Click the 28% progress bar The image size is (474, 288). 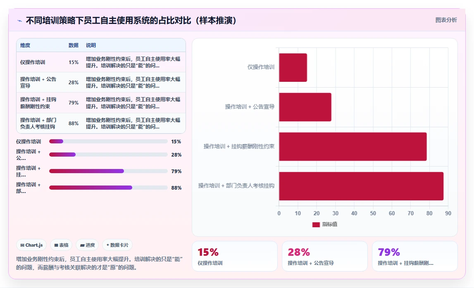click(x=108, y=155)
